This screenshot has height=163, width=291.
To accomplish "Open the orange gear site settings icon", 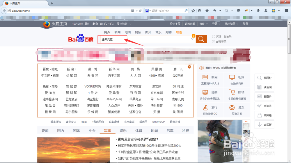I will pyautogui.click(x=189, y=67).
